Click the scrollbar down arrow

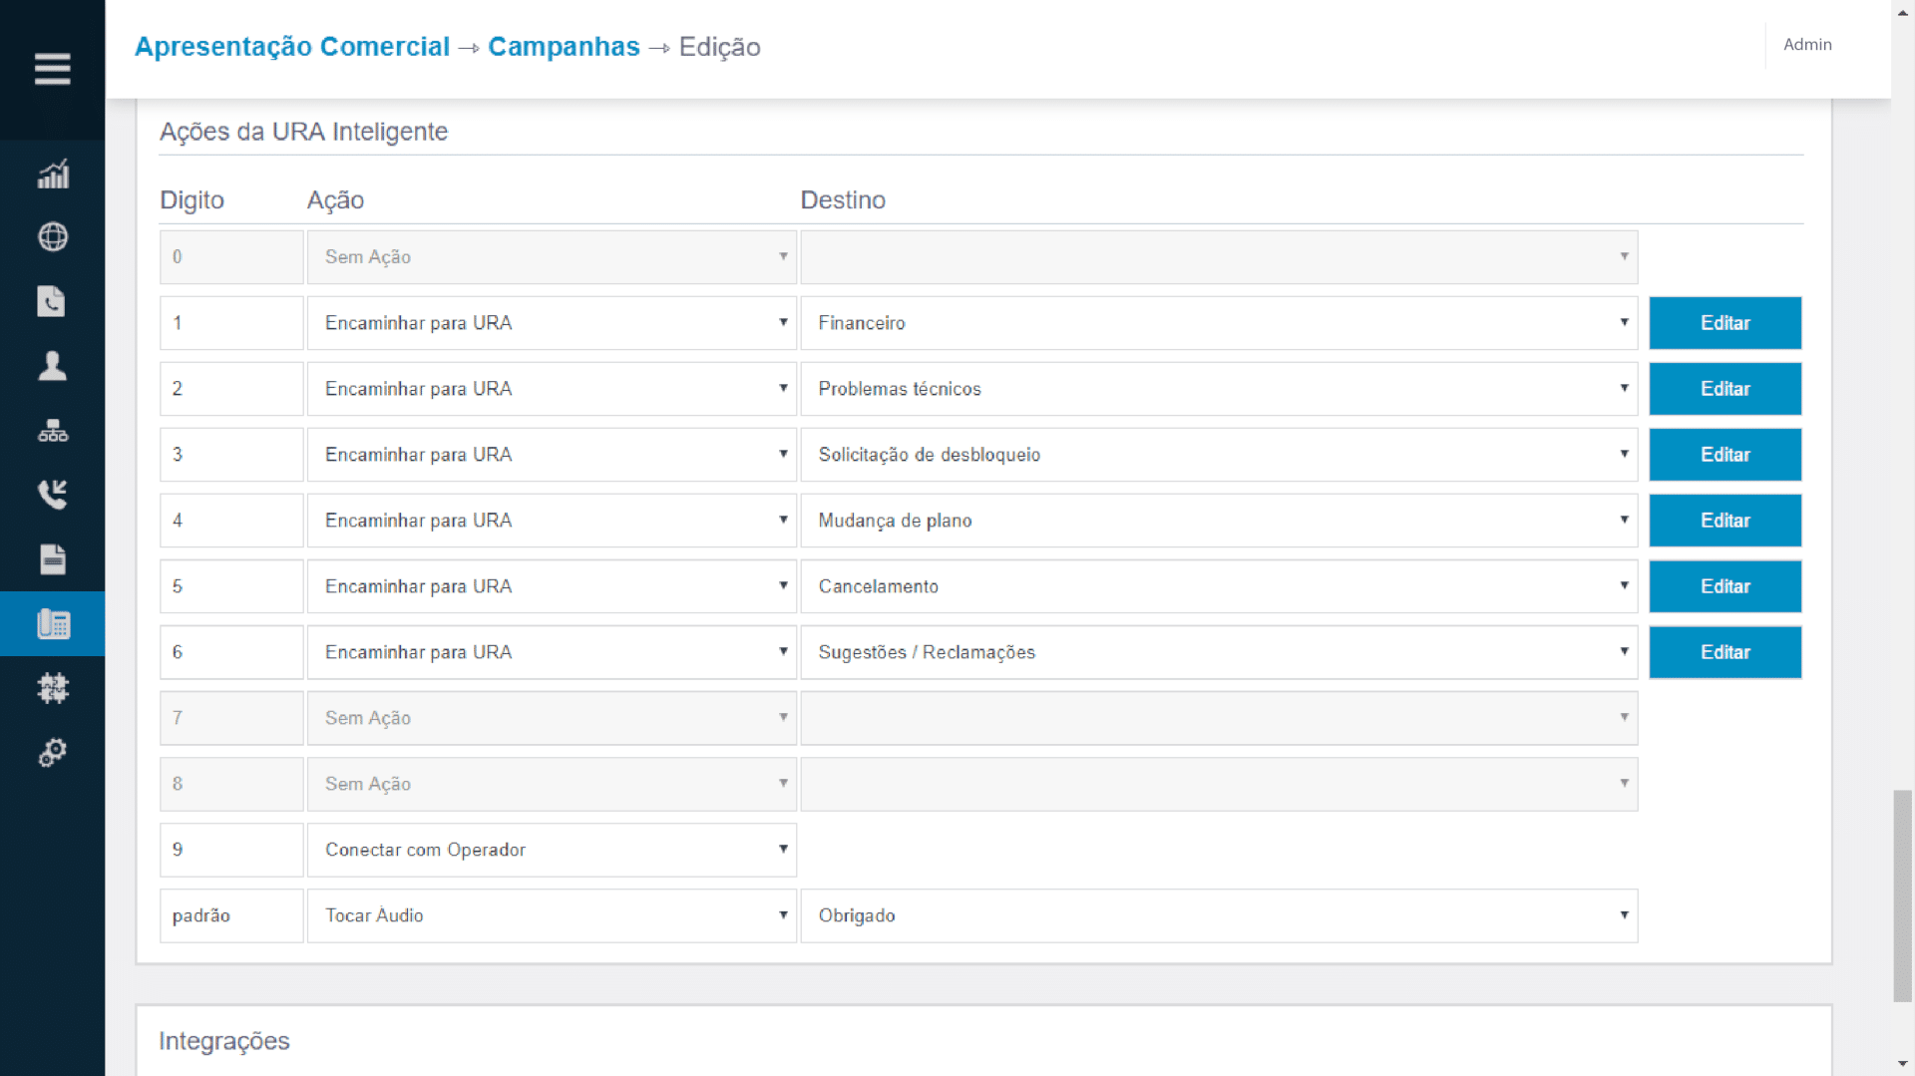[x=1903, y=1064]
